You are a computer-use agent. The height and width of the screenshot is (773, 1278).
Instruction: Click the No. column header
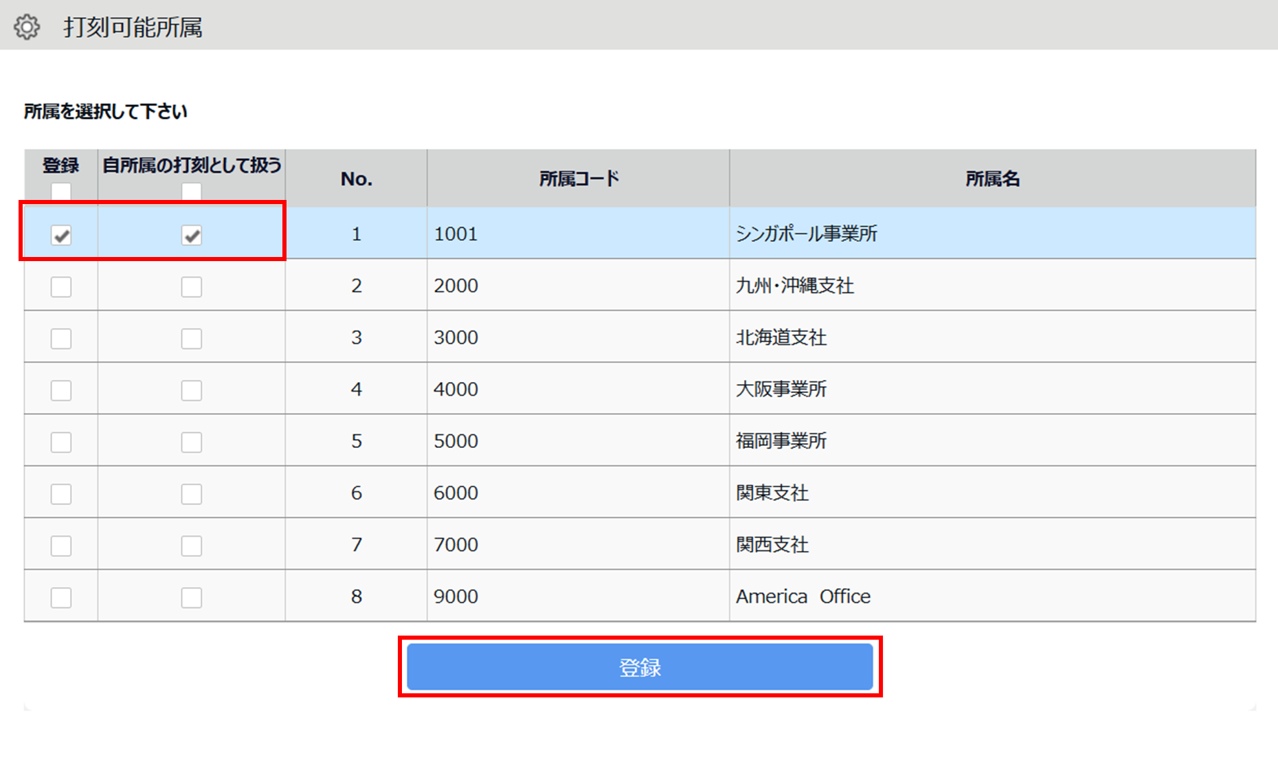pyautogui.click(x=356, y=179)
